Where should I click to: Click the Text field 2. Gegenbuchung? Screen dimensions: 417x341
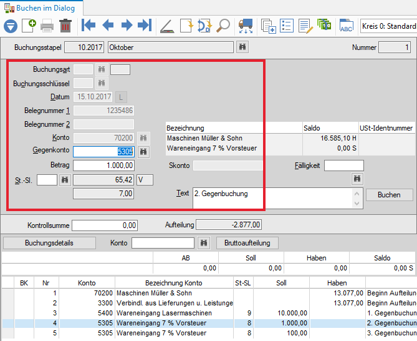pos(277,198)
